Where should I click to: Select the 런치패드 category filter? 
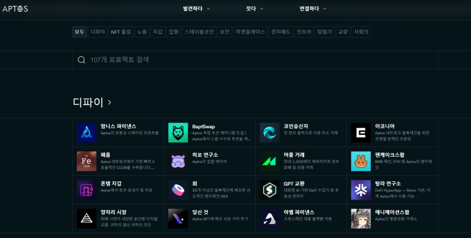[280, 32]
